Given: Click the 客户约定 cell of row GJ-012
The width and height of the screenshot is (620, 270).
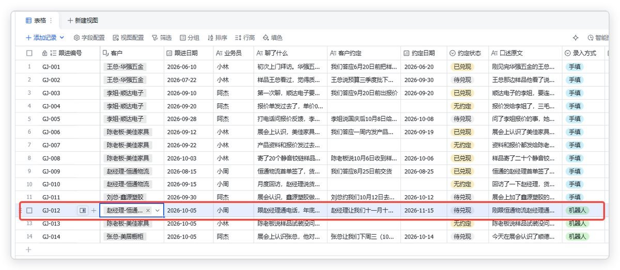Looking at the screenshot, I should tap(364, 210).
